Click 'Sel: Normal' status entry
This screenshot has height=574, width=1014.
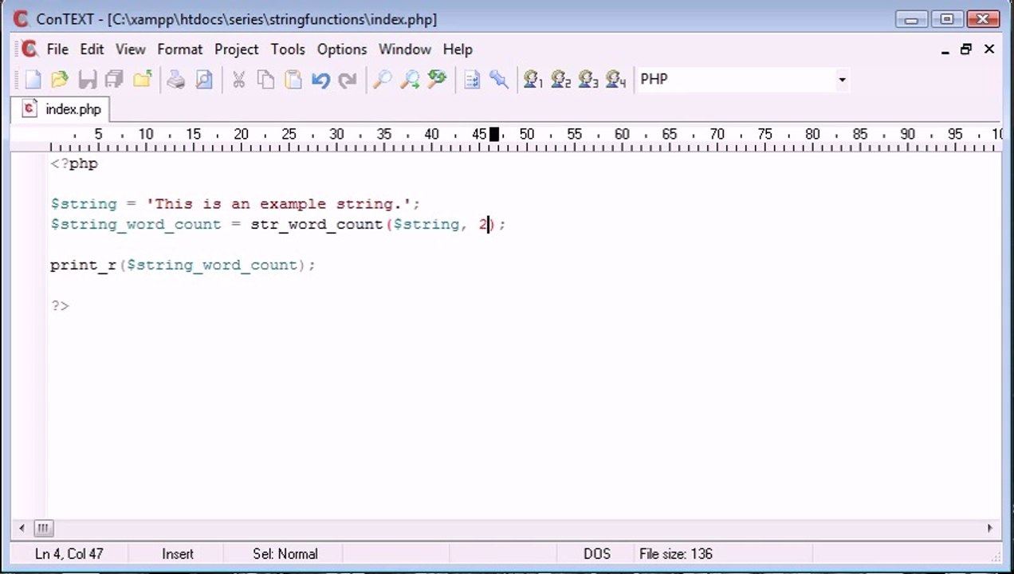(285, 554)
